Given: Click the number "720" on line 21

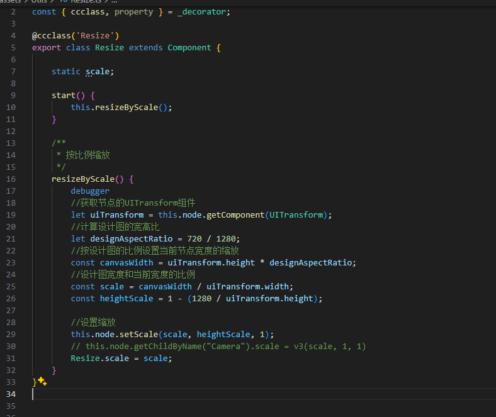Looking at the screenshot, I should click(194, 239).
